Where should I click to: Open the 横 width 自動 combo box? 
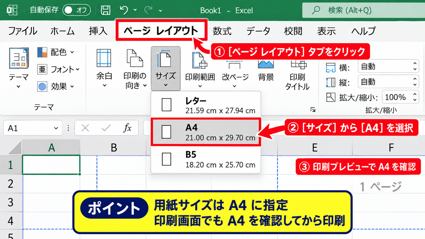388,67
